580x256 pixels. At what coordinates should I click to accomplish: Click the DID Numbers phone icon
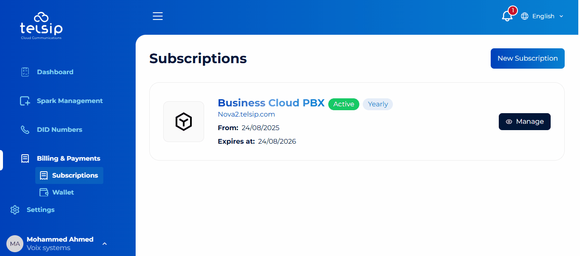click(25, 130)
